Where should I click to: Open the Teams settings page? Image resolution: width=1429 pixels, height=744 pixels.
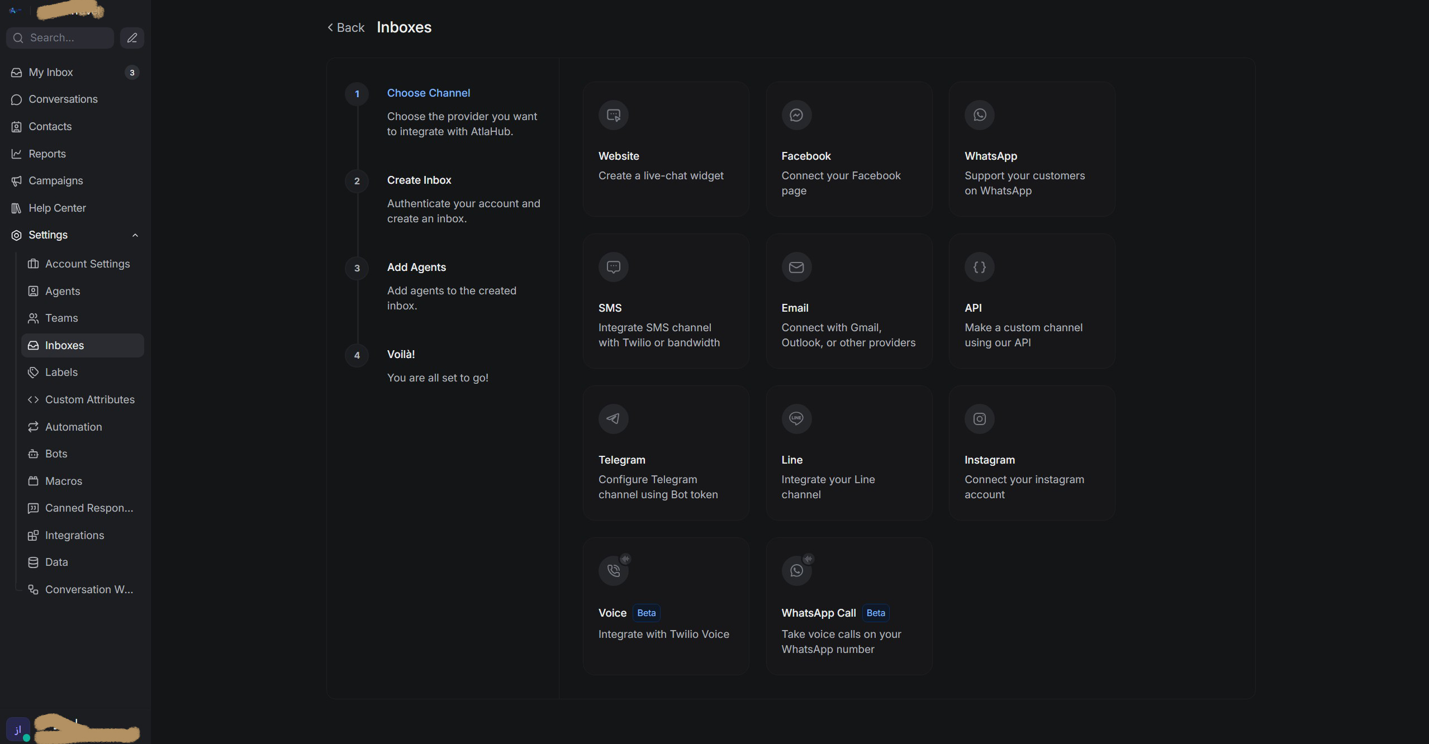click(83, 318)
